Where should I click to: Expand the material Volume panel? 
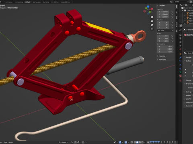(188, 80)
